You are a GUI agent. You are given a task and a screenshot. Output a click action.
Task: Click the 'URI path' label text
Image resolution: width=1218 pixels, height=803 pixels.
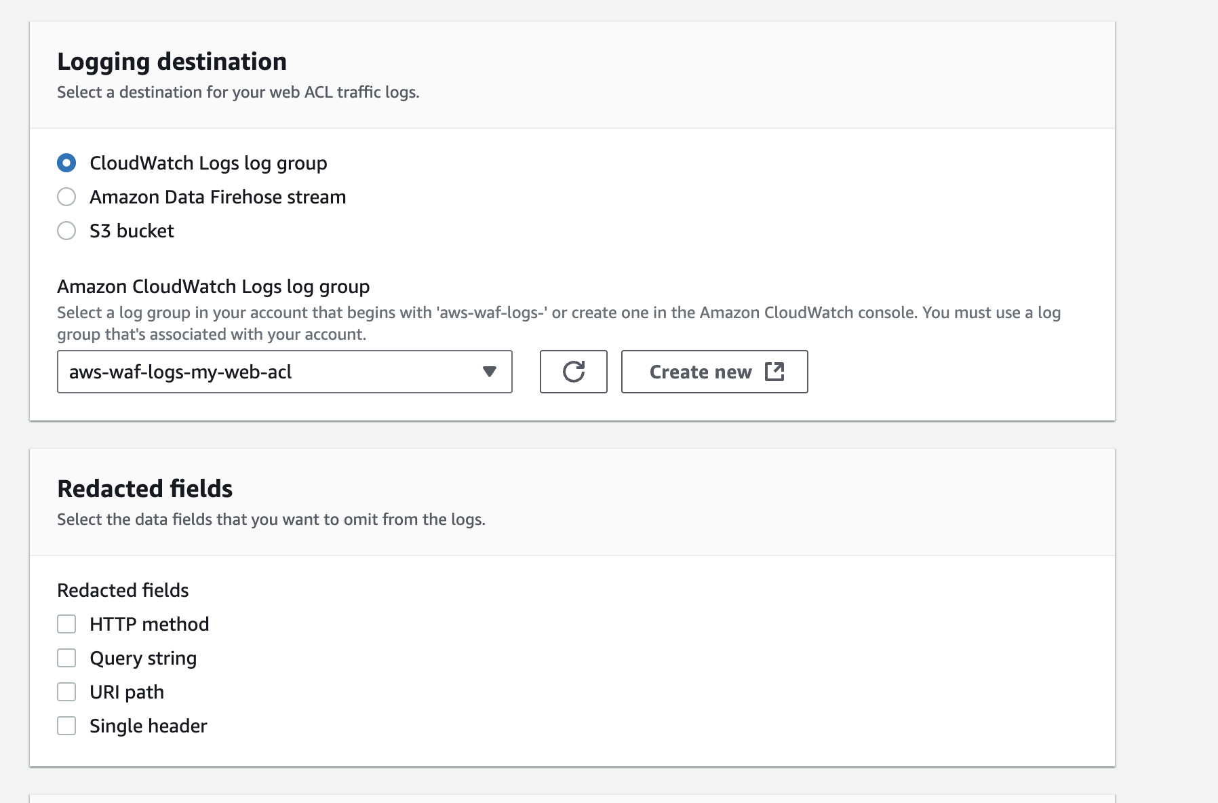pyautogui.click(x=127, y=692)
